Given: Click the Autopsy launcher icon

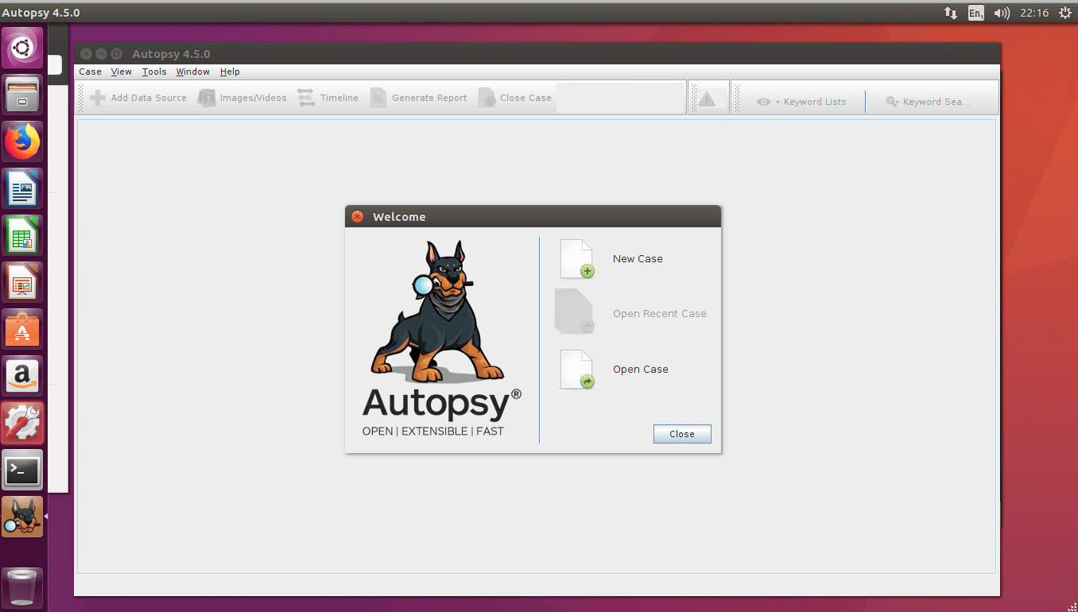Looking at the screenshot, I should (x=22, y=517).
